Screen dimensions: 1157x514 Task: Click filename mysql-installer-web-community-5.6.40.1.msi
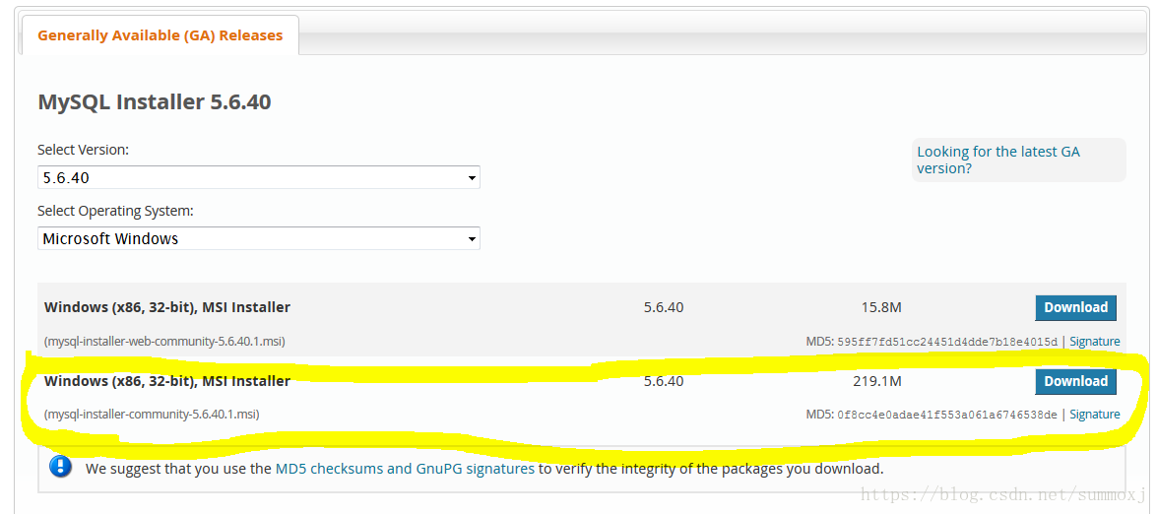(x=164, y=342)
